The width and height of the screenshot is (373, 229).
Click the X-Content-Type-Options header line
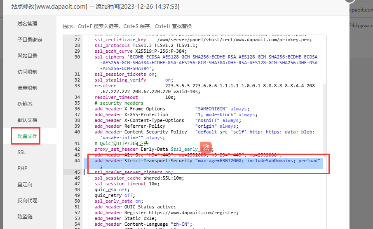coord(168,120)
